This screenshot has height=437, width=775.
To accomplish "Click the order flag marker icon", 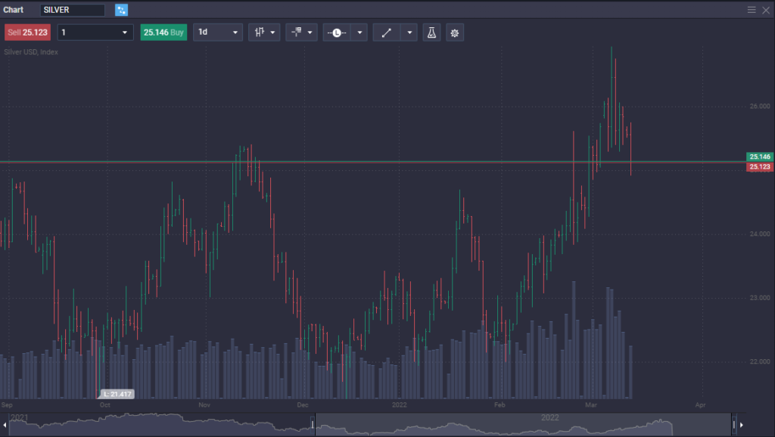I will pyautogui.click(x=297, y=33).
